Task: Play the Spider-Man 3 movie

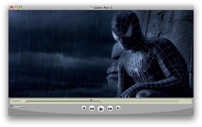Action: coord(101,109)
